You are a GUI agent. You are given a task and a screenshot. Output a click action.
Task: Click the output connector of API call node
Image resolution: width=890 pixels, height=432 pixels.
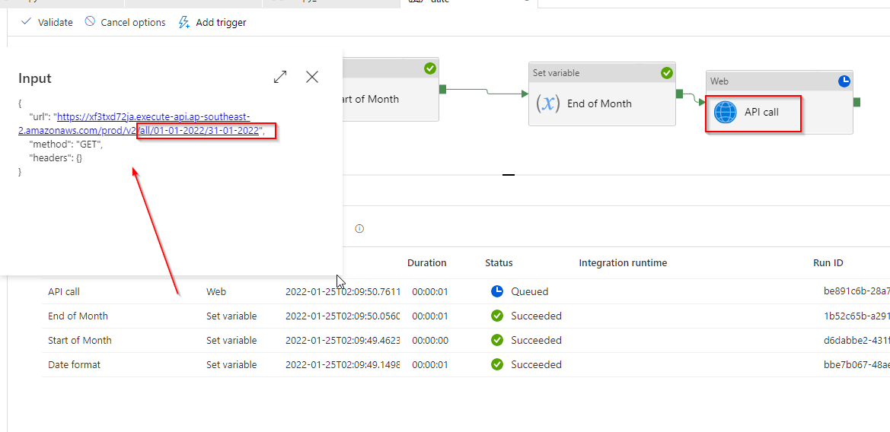click(x=857, y=102)
